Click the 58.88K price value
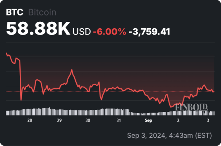The image size is (221, 146). pyautogui.click(x=38, y=30)
